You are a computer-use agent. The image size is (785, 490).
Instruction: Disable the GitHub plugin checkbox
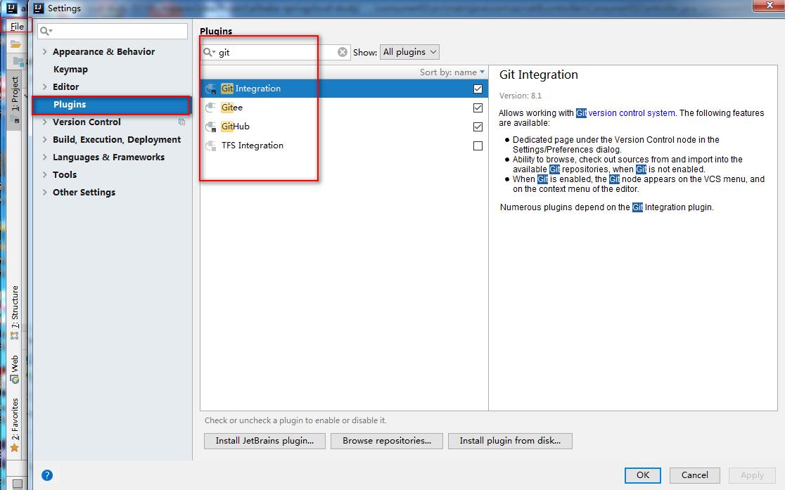pos(478,127)
